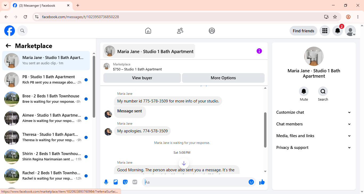Open Theresa's Studio Apartment conversation
This screenshot has width=364, height=194.
coord(46,137)
